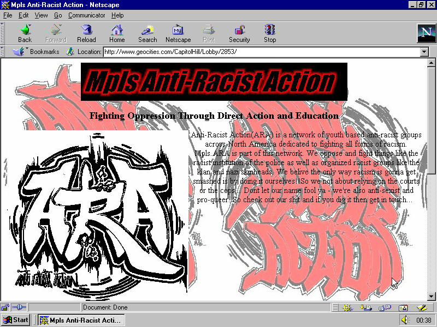Screen dimensions: 437x327
Task: Click the Netscape N logo icon
Action: [x=425, y=33]
